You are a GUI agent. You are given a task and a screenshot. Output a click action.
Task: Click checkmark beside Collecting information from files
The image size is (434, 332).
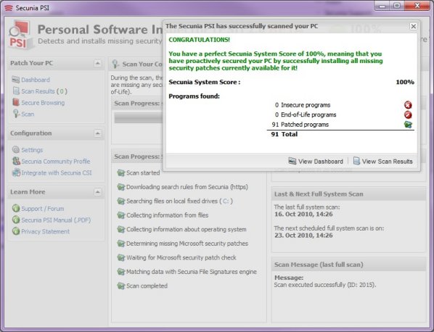[x=121, y=215]
